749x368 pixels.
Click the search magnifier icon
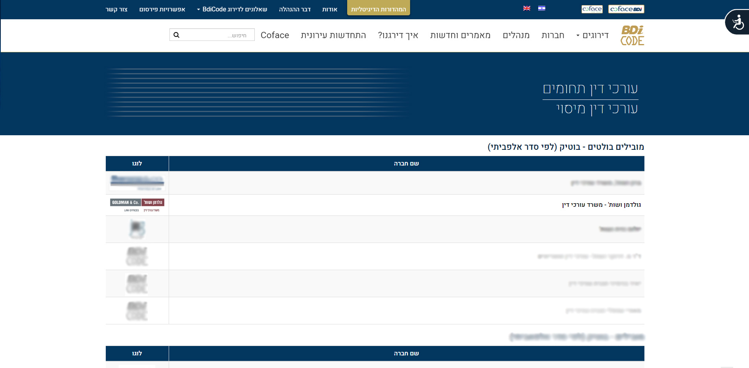(177, 35)
